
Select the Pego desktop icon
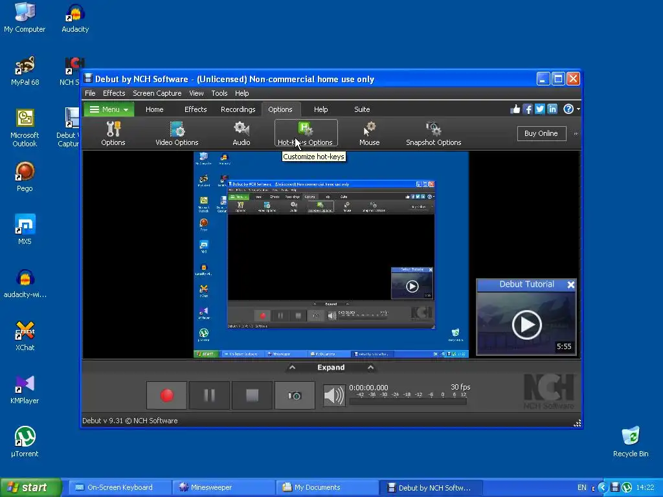pos(25,177)
